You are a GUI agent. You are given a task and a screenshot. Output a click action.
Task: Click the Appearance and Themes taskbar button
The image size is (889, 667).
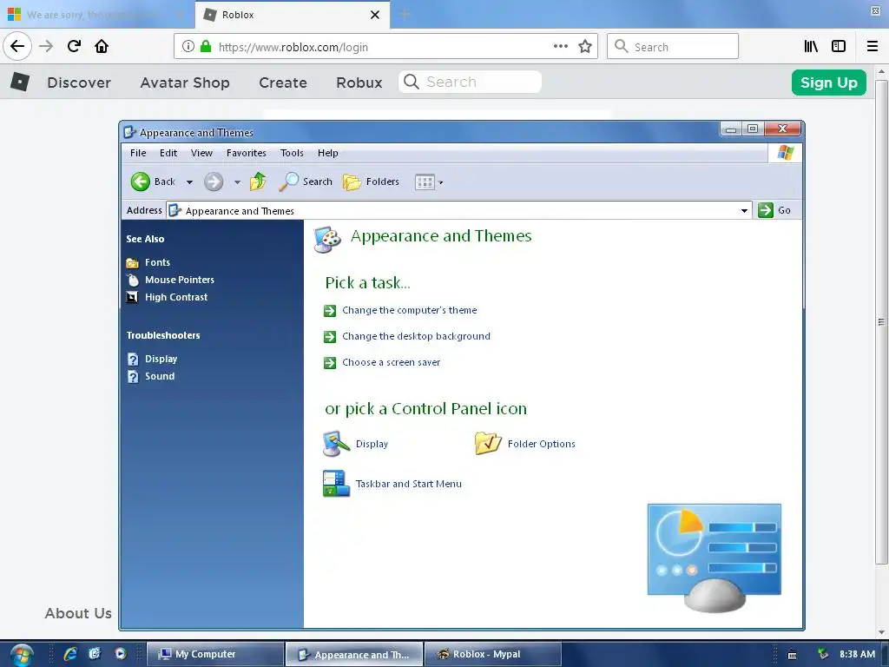(x=354, y=654)
